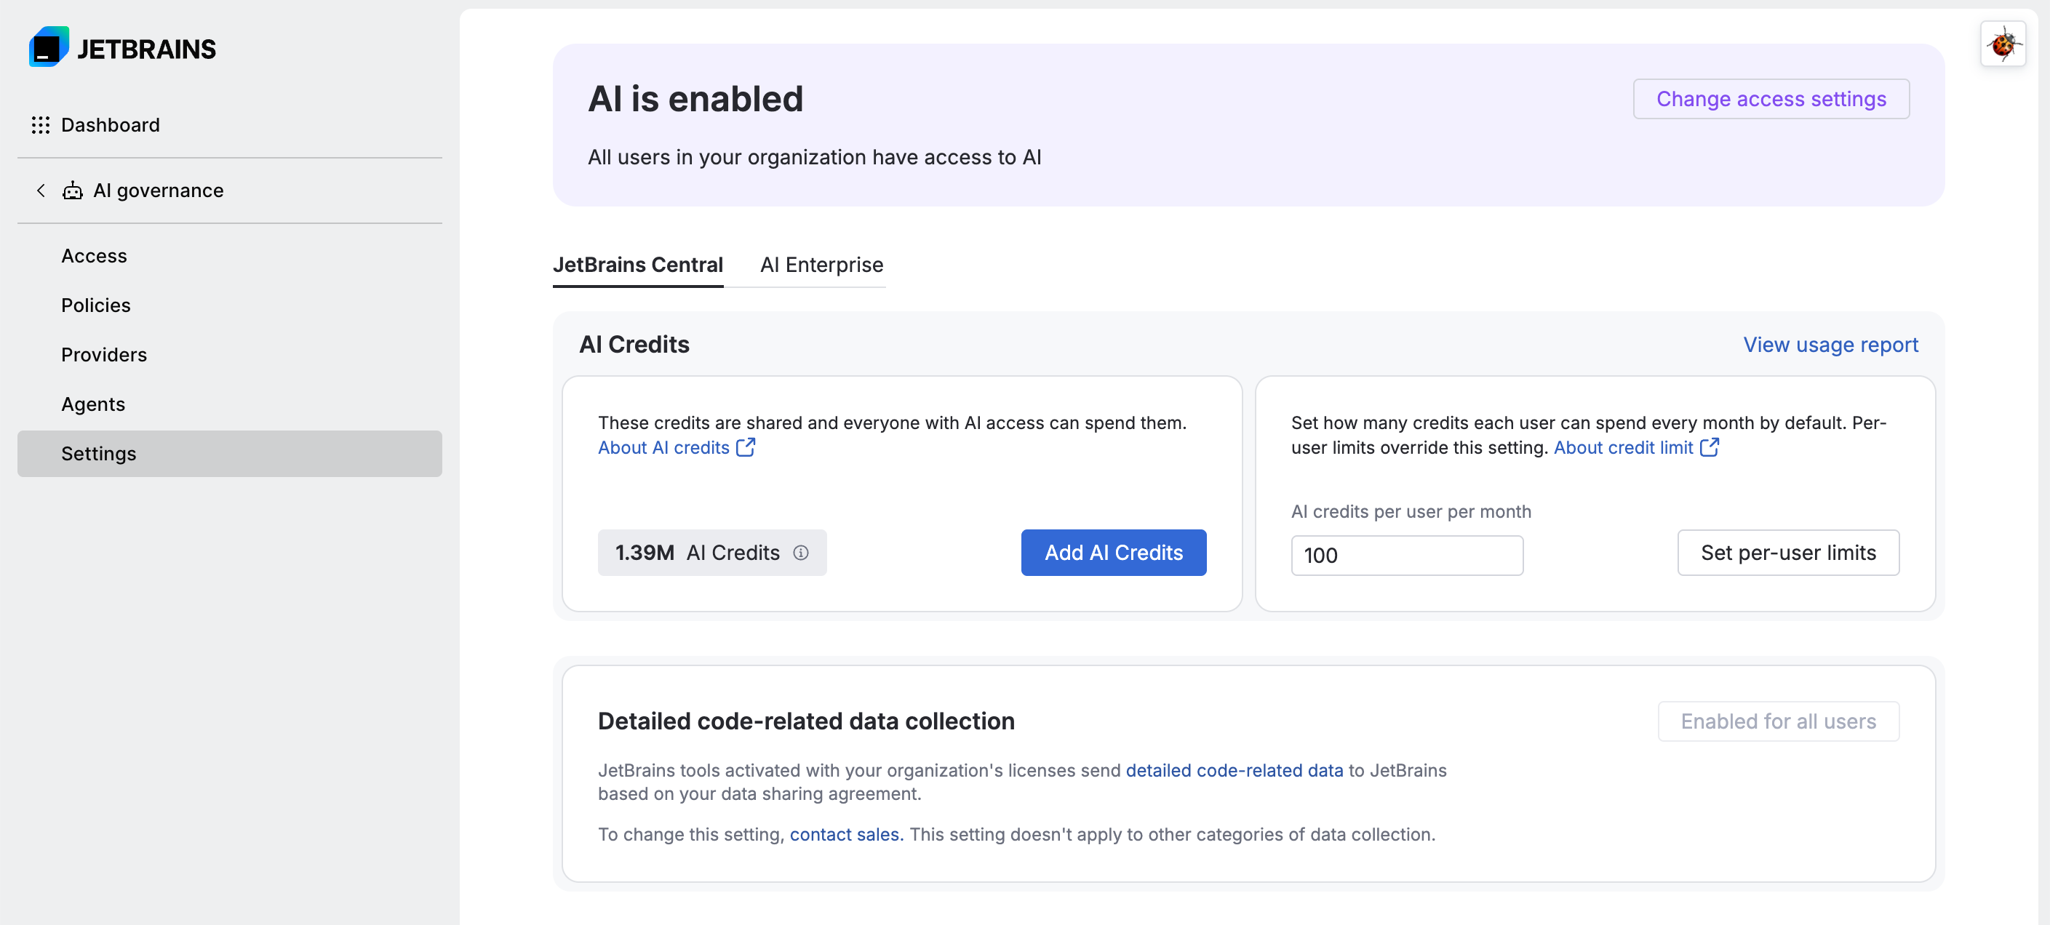This screenshot has height=925, width=2050.
Task: Follow the detailed code-related data link
Action: pos(1234,770)
